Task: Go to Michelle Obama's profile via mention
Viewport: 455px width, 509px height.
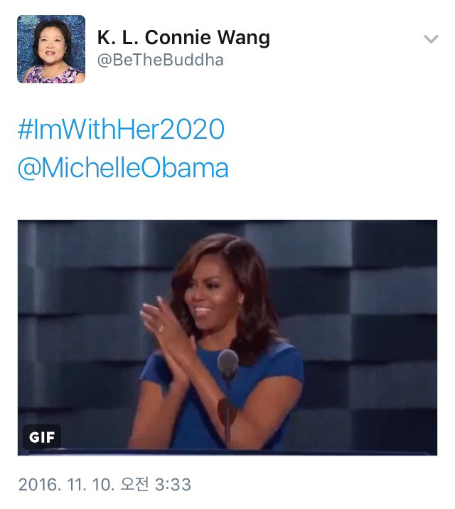Action: coord(123,168)
